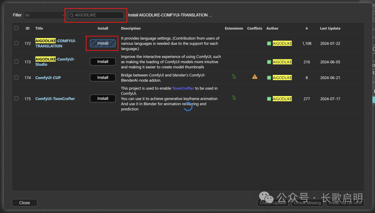375x213 pixels.
Task: Click the Check Missing button
Action: click(x=307, y=203)
